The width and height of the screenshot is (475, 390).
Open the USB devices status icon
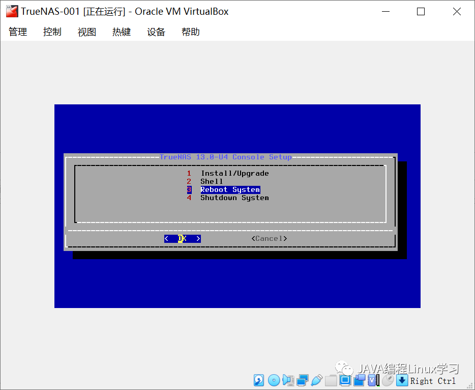(316, 380)
